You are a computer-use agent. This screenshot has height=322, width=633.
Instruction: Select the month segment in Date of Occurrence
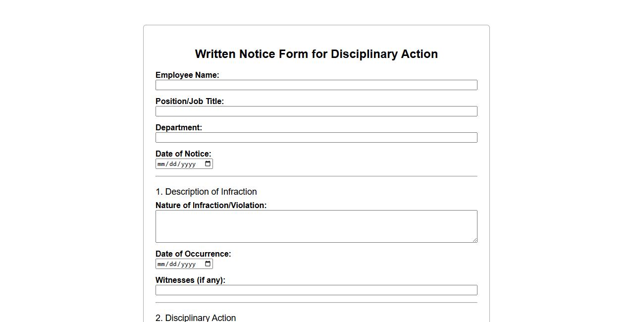(x=161, y=264)
